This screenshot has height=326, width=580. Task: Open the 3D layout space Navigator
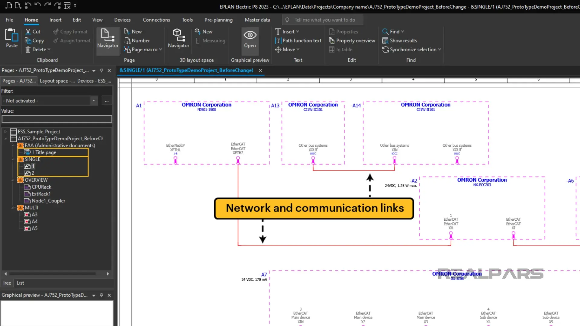coord(179,38)
